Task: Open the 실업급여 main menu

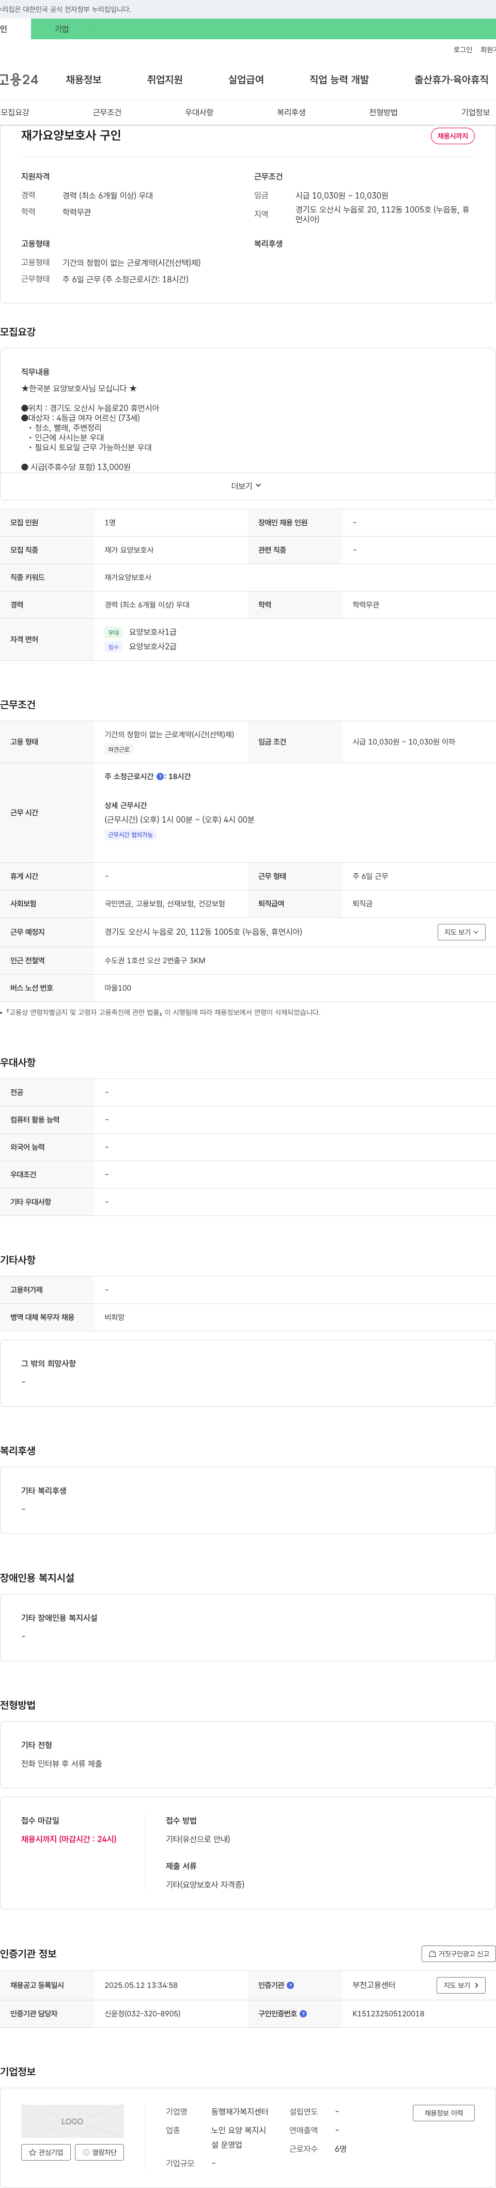Action: pyautogui.click(x=246, y=80)
